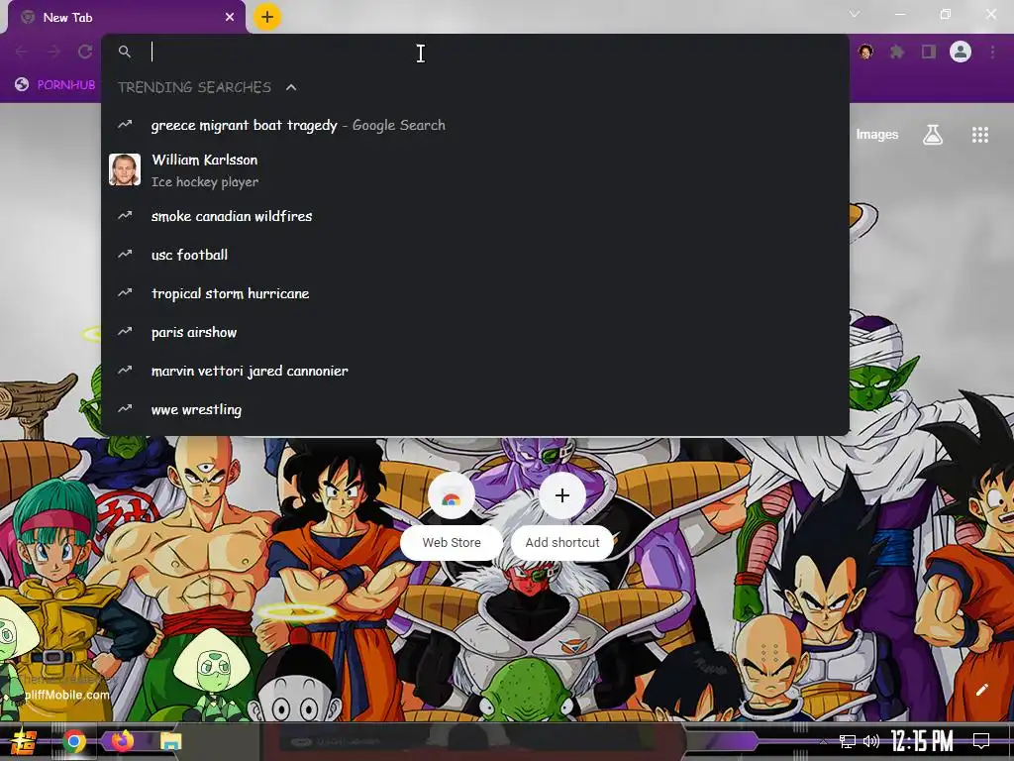
Task: Toggle the side panel icon
Action: point(929,52)
